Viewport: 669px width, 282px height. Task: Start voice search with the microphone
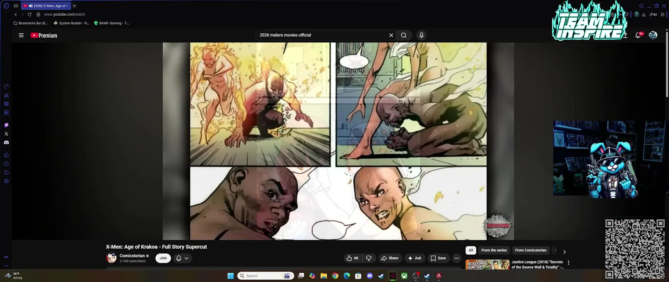[422, 35]
